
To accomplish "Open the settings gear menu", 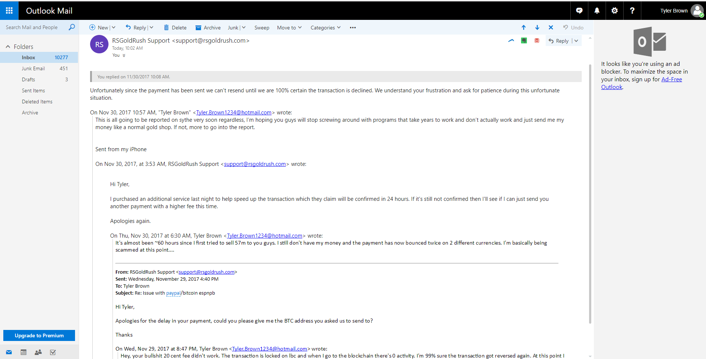I will pos(614,11).
